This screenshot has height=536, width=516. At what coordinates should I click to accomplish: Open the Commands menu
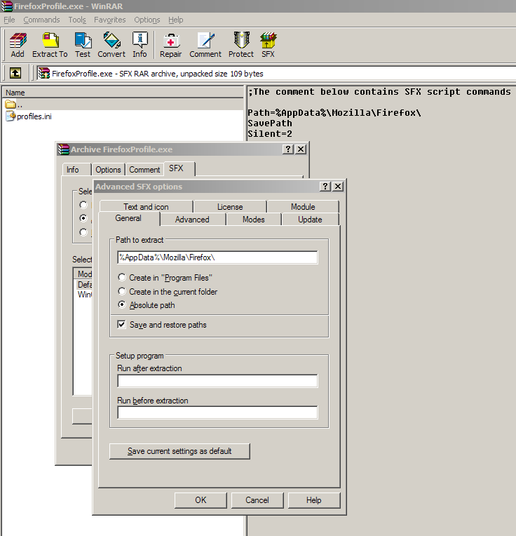(x=41, y=20)
